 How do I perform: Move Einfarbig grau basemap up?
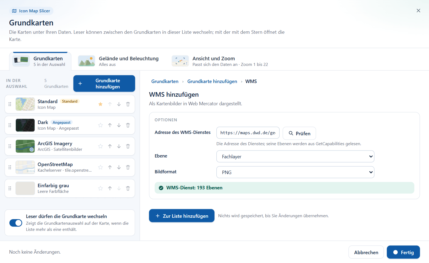click(110, 188)
